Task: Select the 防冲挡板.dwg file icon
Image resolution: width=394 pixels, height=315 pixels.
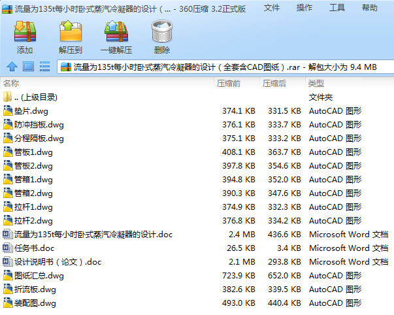Action: click(8, 124)
